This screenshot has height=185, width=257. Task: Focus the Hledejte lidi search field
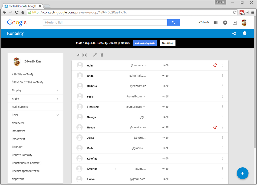coord(105,23)
